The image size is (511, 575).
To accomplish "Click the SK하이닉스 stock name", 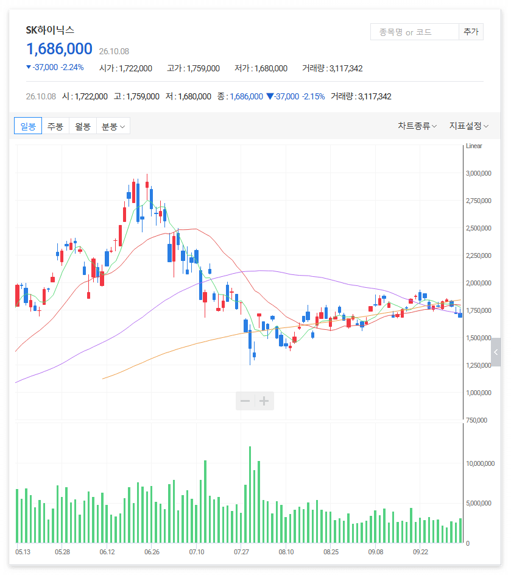I will point(50,30).
